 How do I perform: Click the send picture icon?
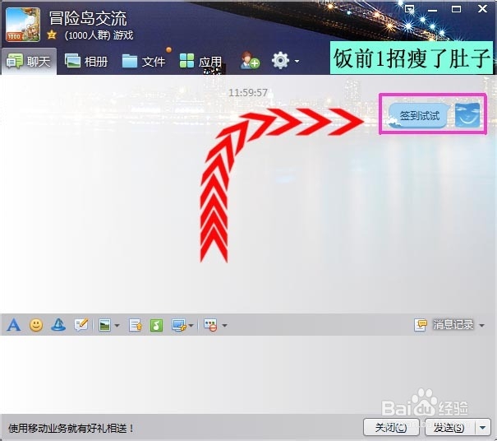(x=104, y=325)
